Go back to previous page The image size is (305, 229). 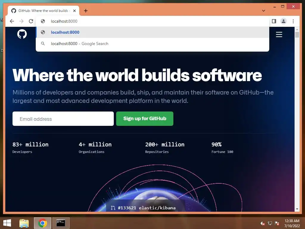click(x=12, y=21)
